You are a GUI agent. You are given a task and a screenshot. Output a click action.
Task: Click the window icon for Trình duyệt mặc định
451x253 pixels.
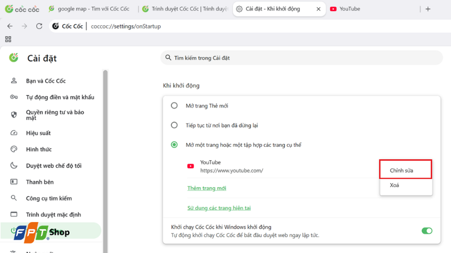[x=14, y=214]
